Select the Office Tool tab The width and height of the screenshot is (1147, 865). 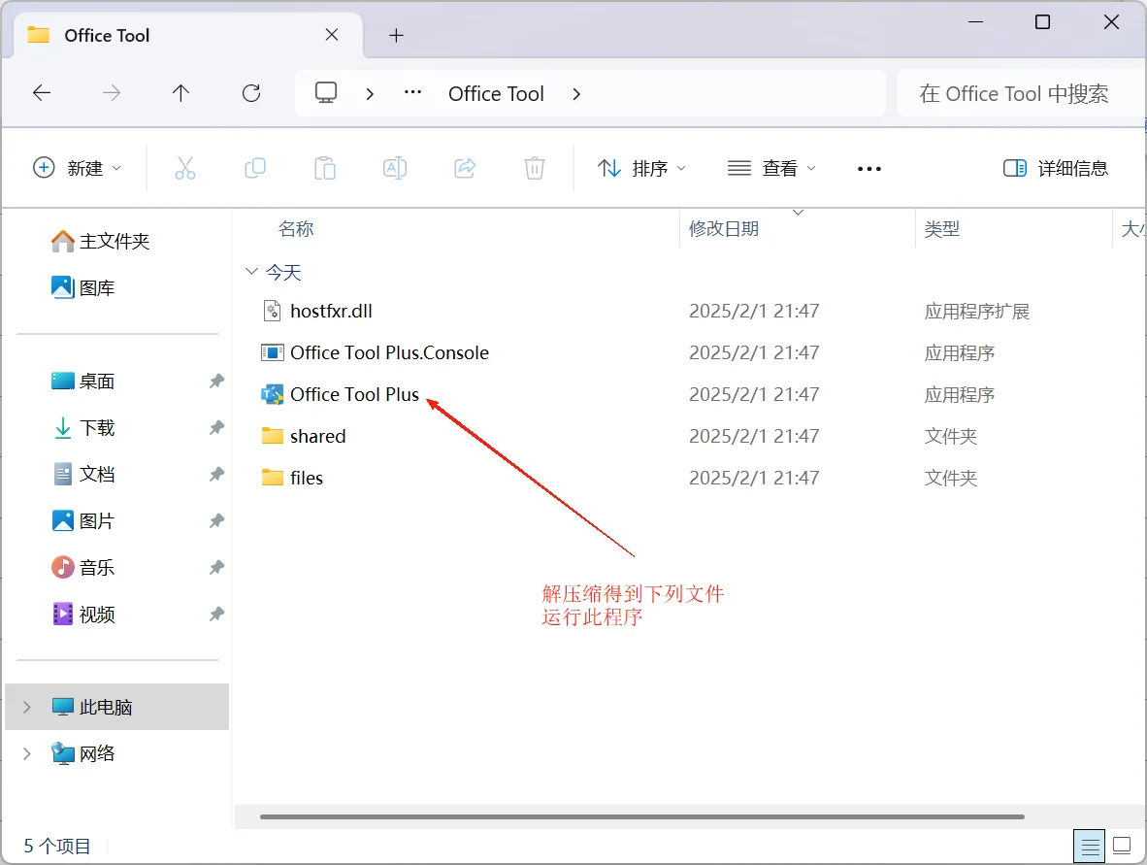(x=107, y=35)
